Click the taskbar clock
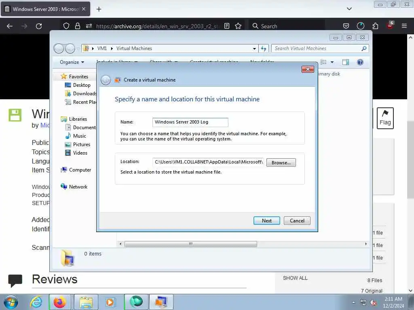The image size is (414, 310). point(393,302)
